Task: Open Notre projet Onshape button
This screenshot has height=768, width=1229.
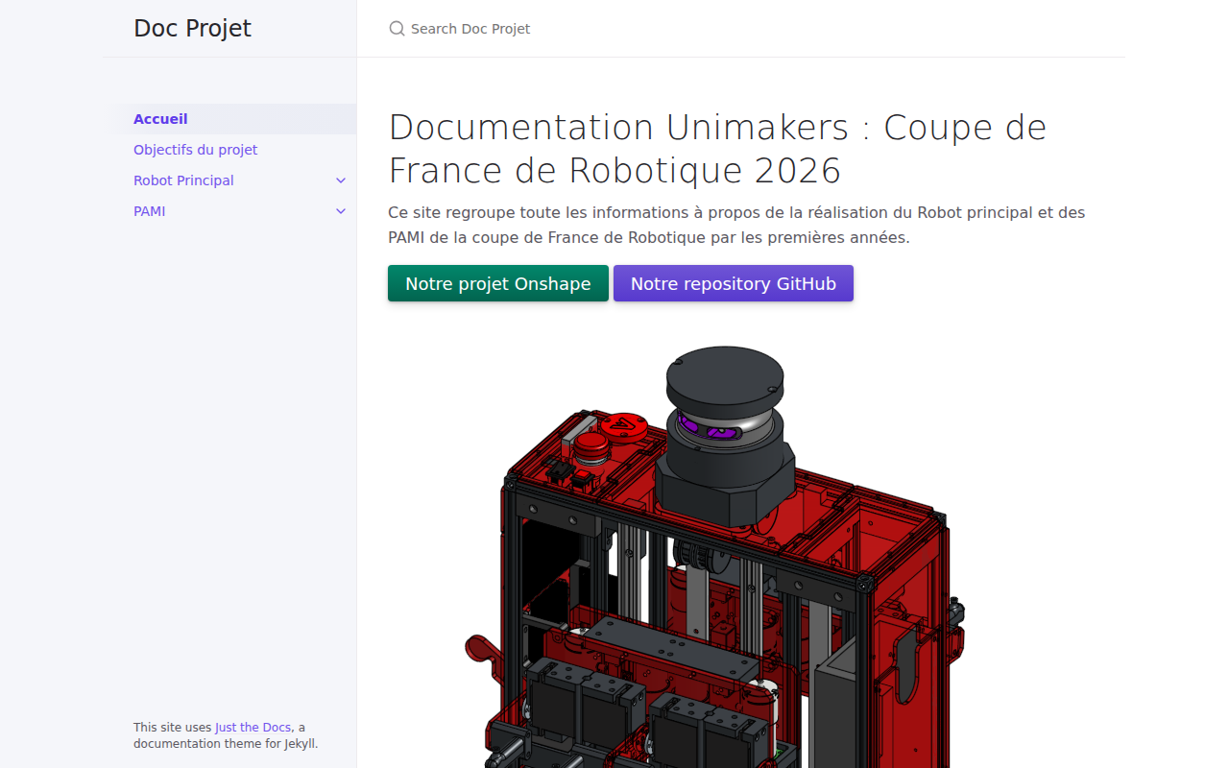Action: 498,283
